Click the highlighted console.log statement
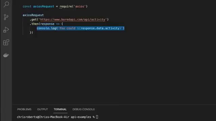The image size is (216, 121). coord(80,28)
